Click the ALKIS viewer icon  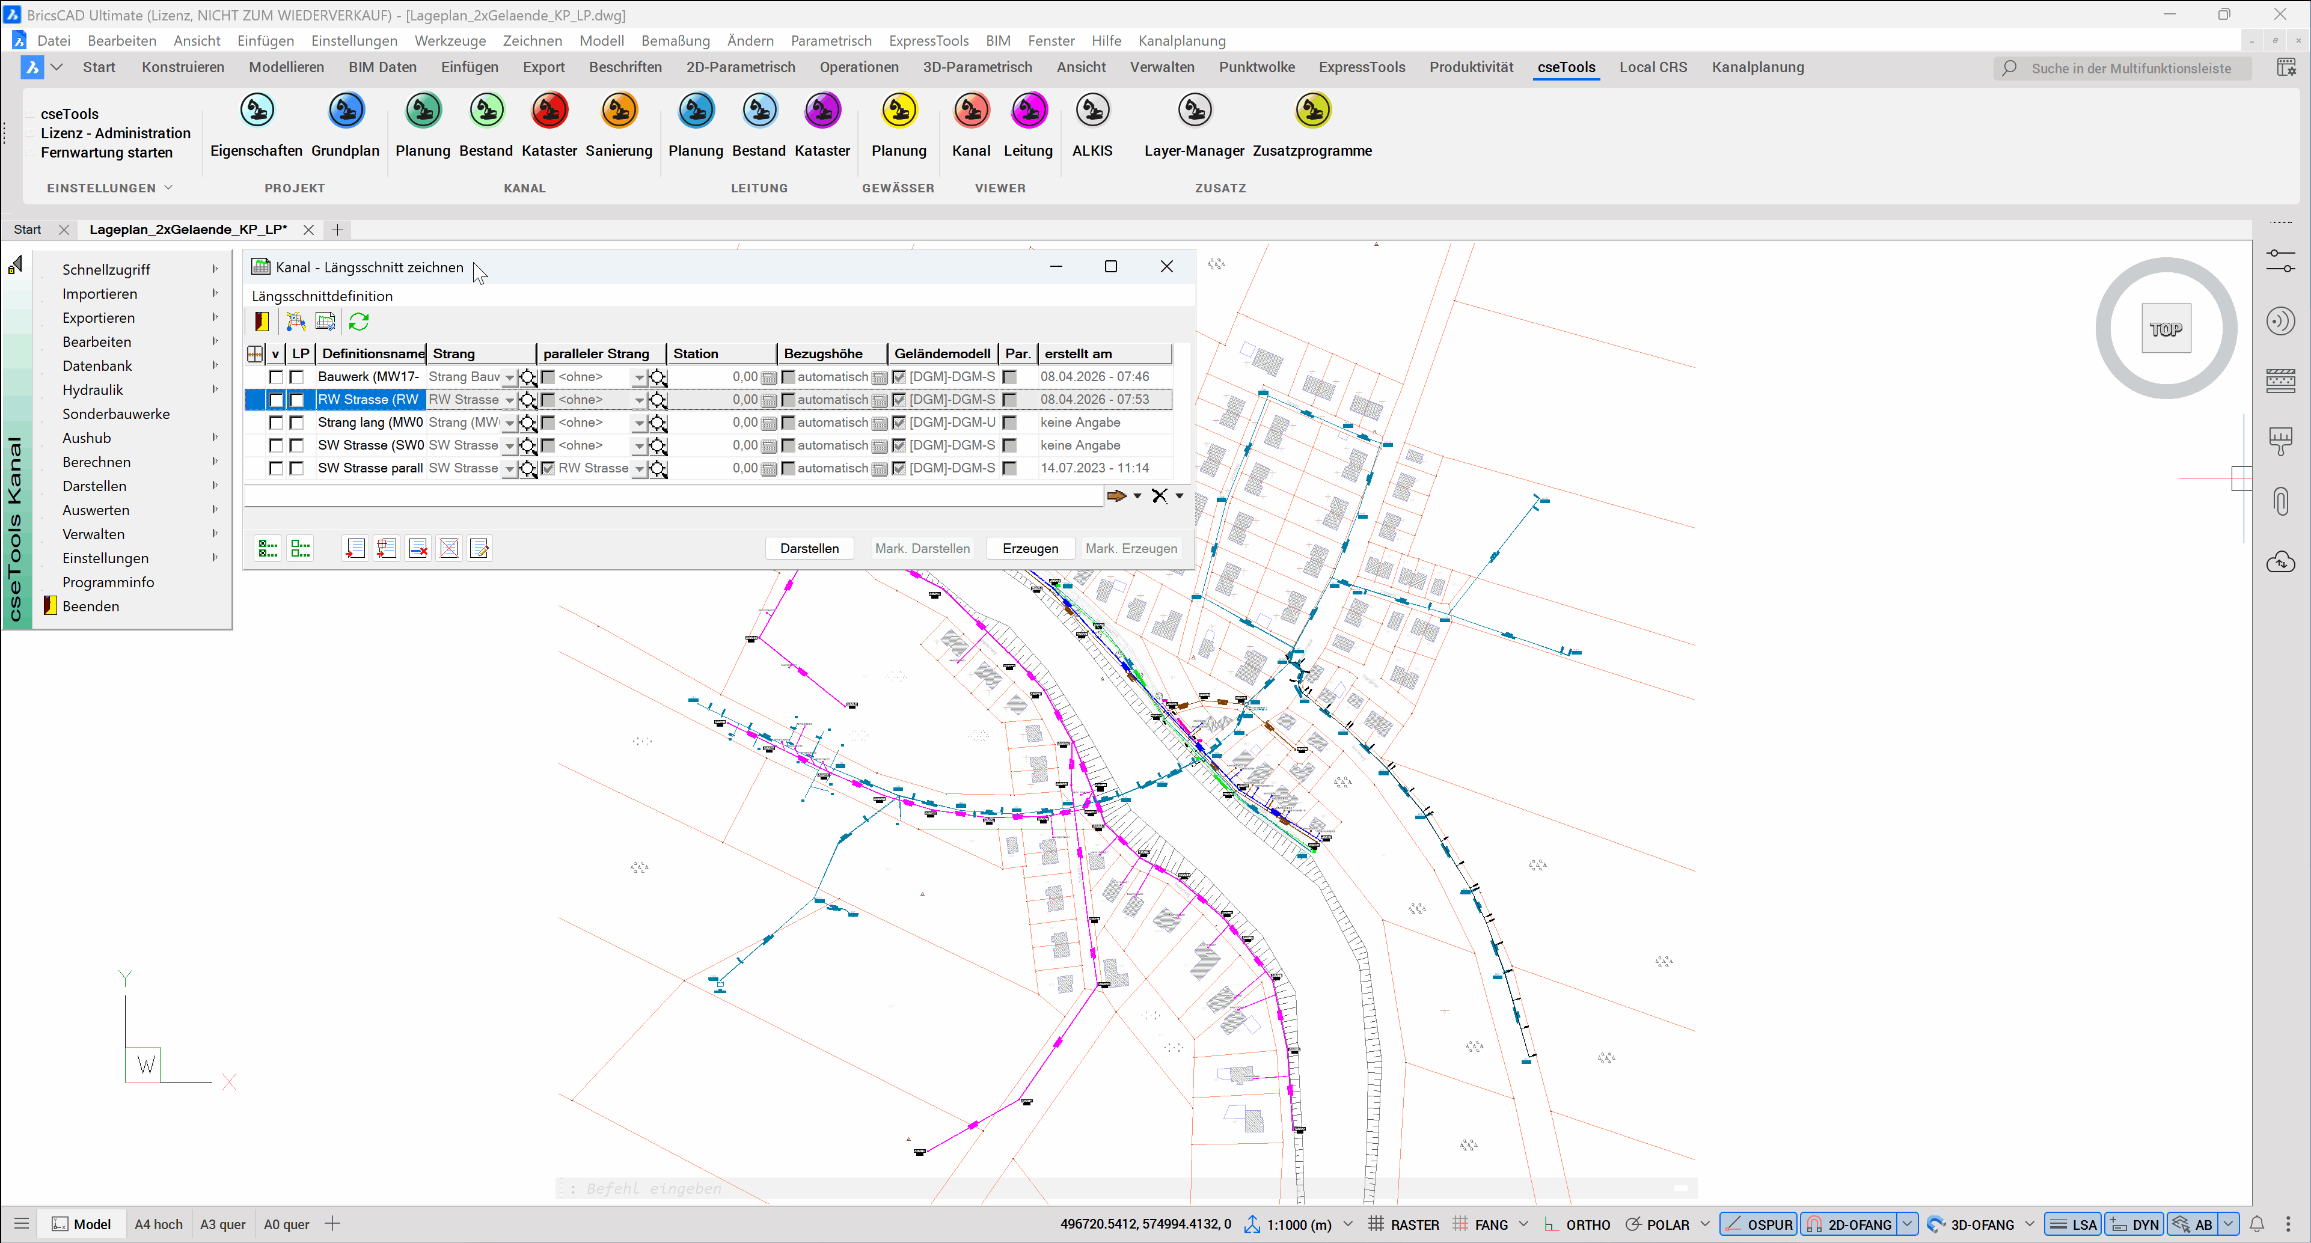1092,111
